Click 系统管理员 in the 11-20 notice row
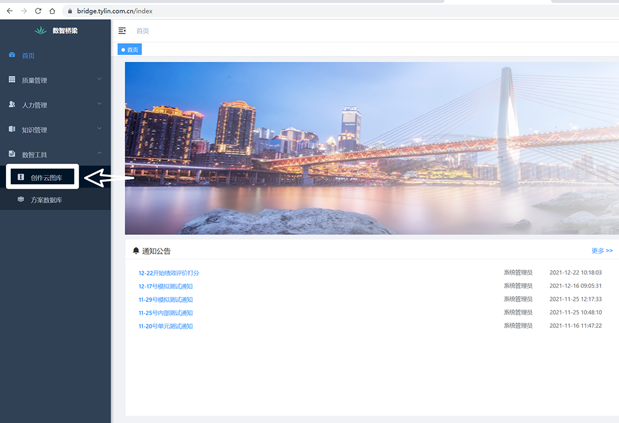 [518, 326]
